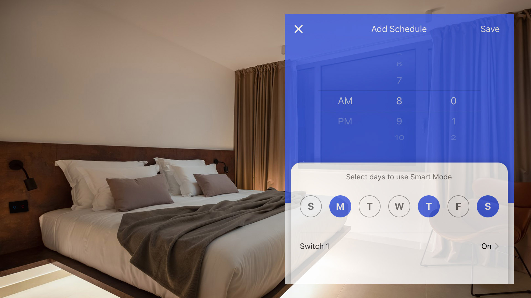This screenshot has width=531, height=298.
Task: Select Monday day button
Action: click(x=340, y=206)
